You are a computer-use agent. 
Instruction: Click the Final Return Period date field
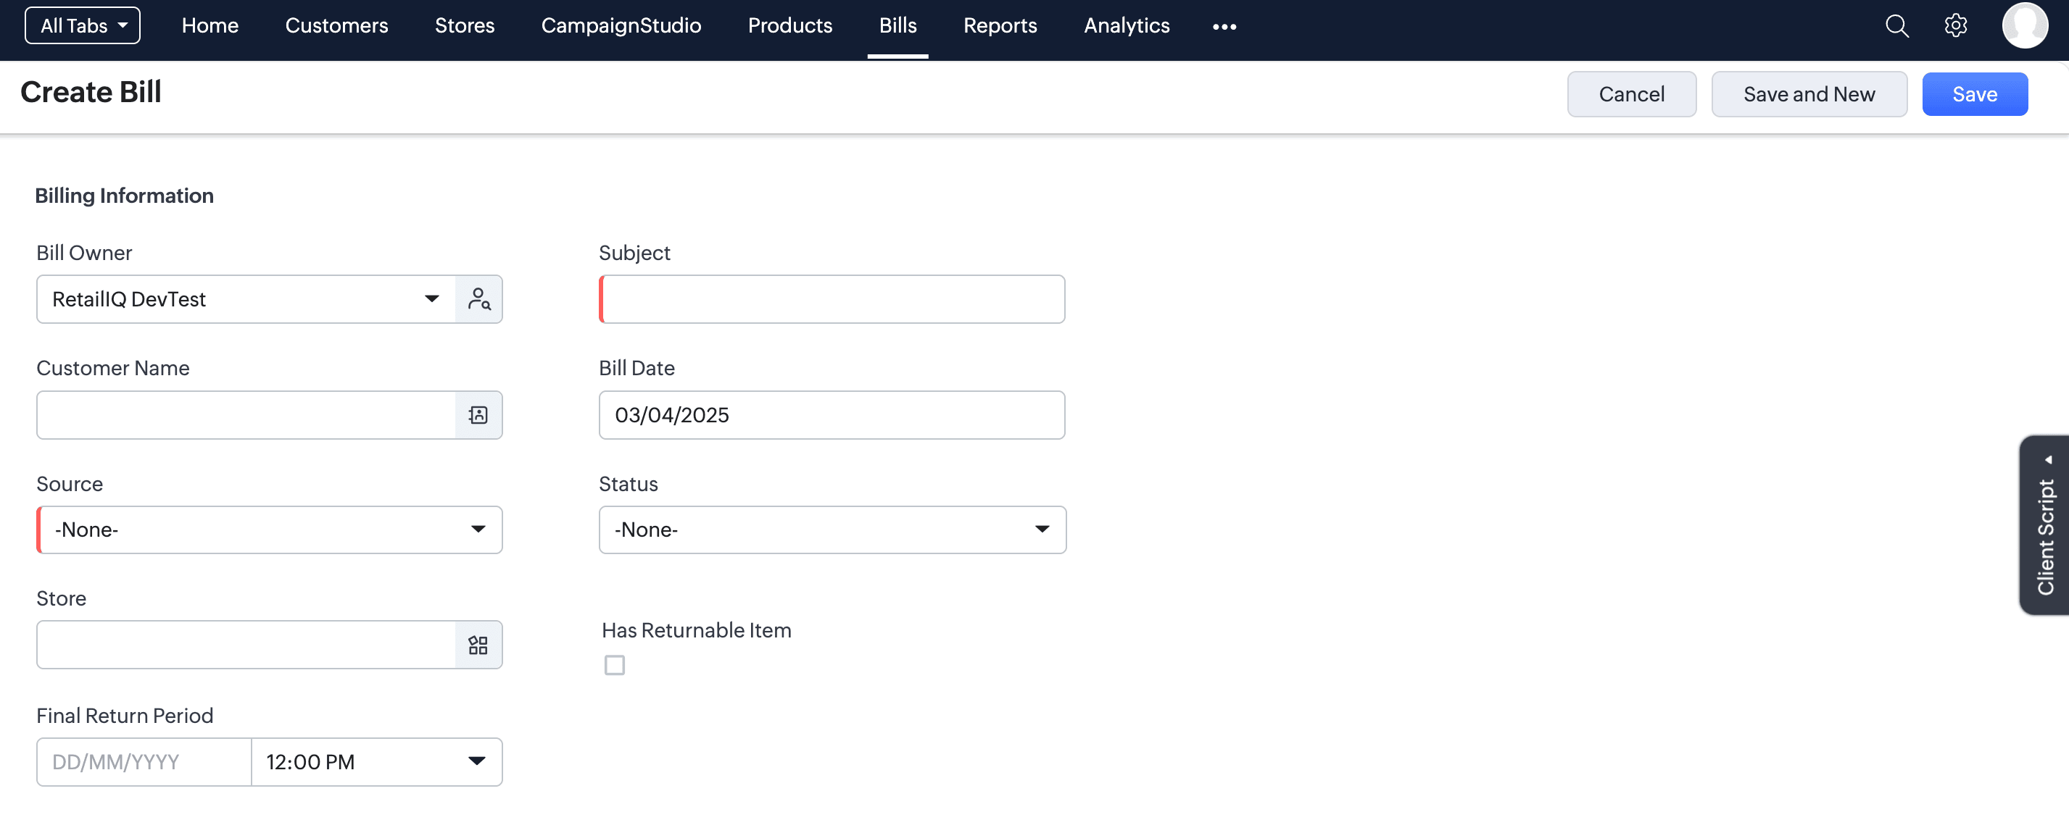[x=144, y=761]
